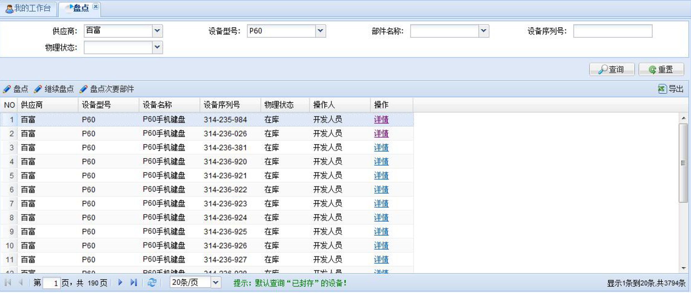The image size is (691, 293).
Task: Click the vertical scrollbar down arrow
Action: [x=683, y=268]
